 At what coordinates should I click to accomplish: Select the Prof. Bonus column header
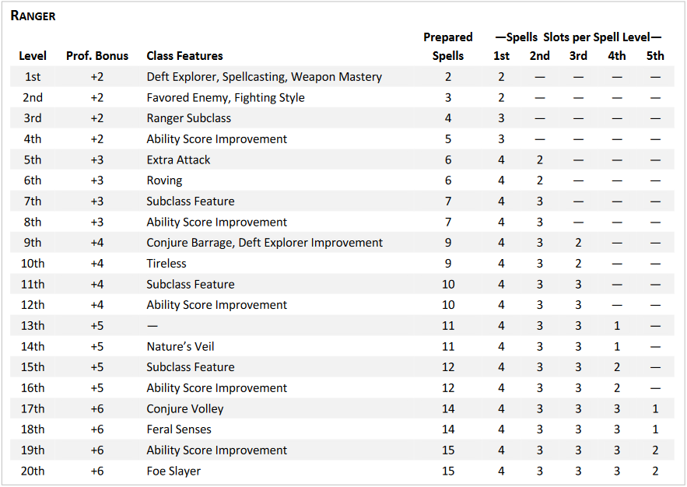(97, 56)
